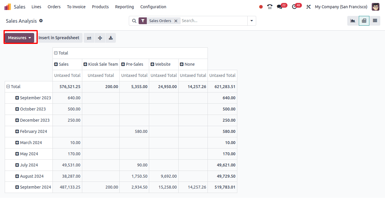Download the pivot table as xlsx
This screenshot has height=198, width=385.
(x=111, y=38)
